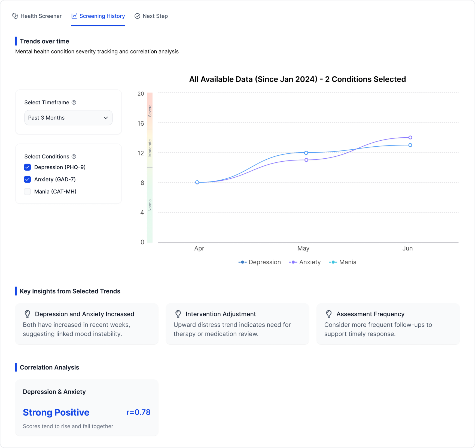Click the June Depression data point at 13
This screenshot has width=475, height=448.
click(410, 145)
